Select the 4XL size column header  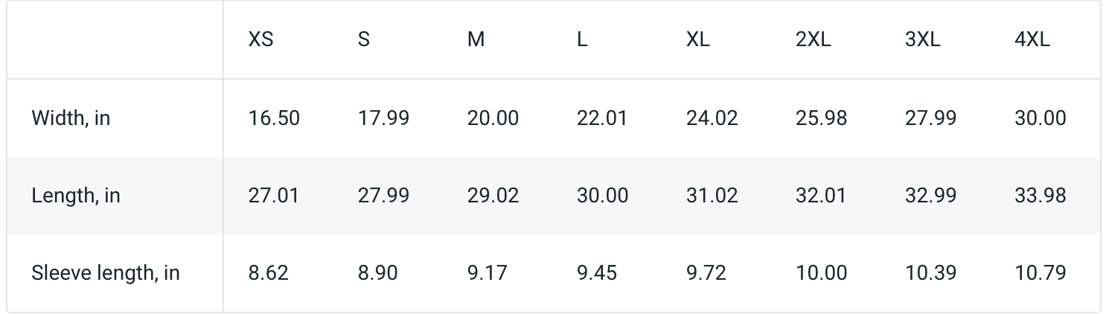point(1032,40)
